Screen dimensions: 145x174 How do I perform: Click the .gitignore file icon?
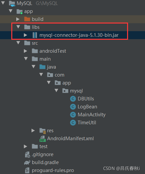(28, 154)
